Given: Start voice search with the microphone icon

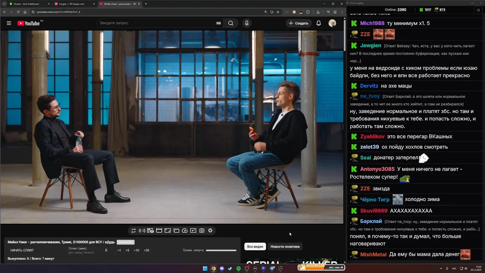Looking at the screenshot, I should pos(247,23).
